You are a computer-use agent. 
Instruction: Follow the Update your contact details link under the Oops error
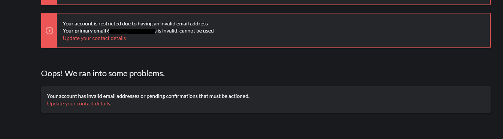click(x=79, y=104)
